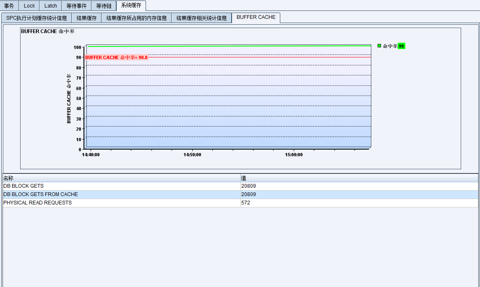The height and width of the screenshot is (287, 480).
Task: Click the 572 value cell
Action: coord(245,203)
